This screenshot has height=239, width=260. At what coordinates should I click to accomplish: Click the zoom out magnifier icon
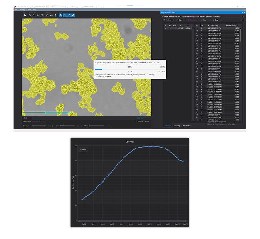[34, 15]
